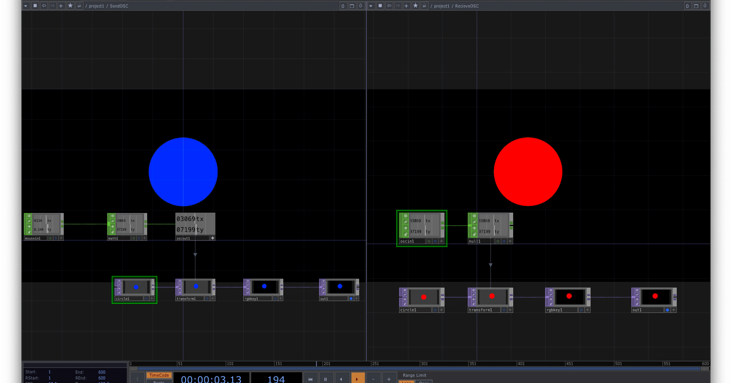Click the plus flag on RecieveOSC circle1 node
732x383 pixels.
pyautogui.click(x=441, y=310)
